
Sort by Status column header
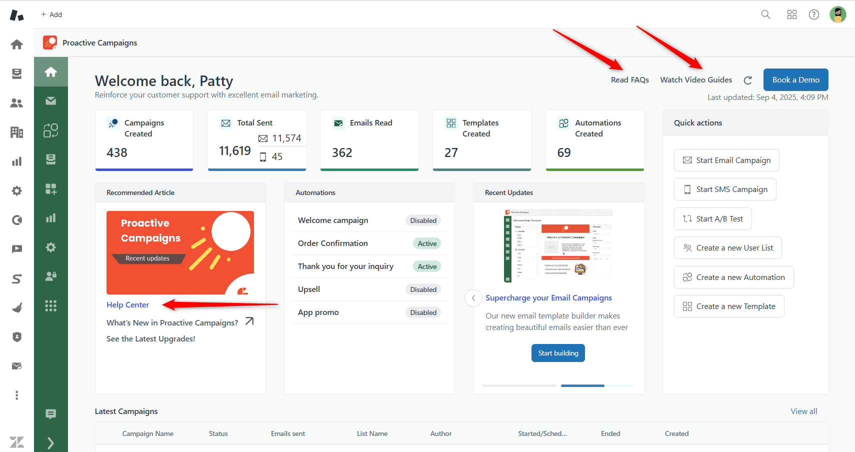point(218,434)
